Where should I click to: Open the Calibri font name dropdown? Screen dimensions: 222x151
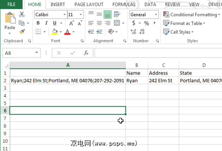click(x=64, y=15)
